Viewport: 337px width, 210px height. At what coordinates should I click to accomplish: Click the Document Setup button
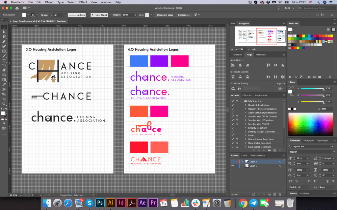165,15
